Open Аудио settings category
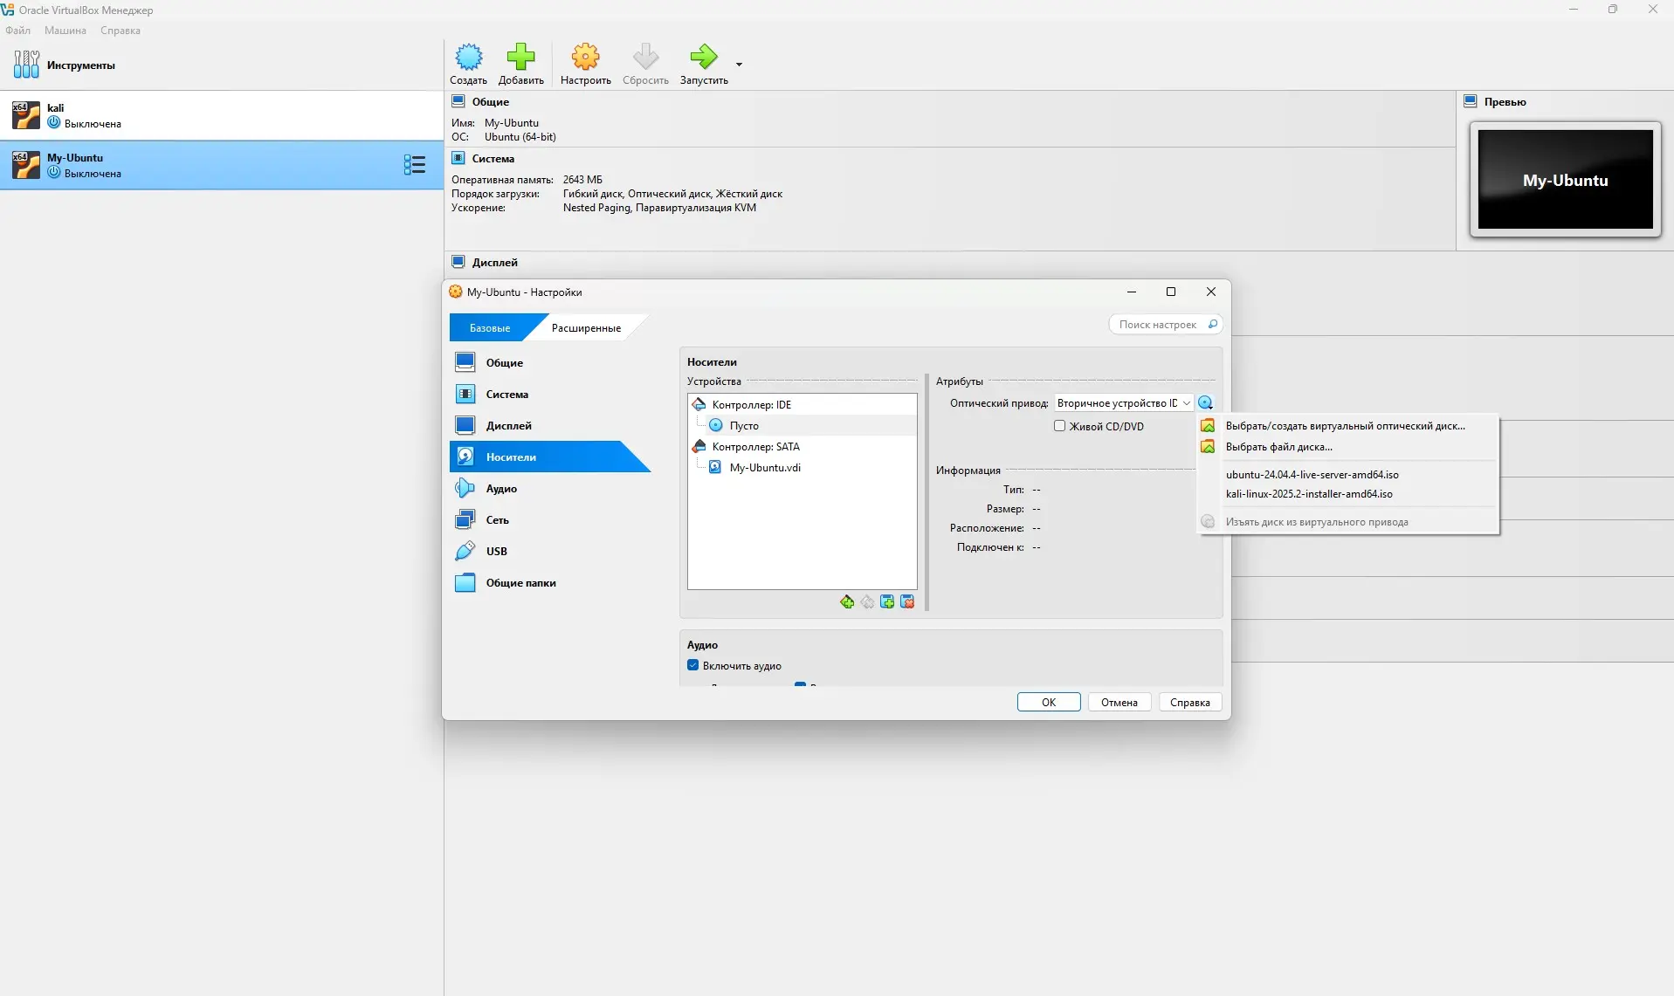Image resolution: width=1674 pixels, height=996 pixels. (550, 488)
